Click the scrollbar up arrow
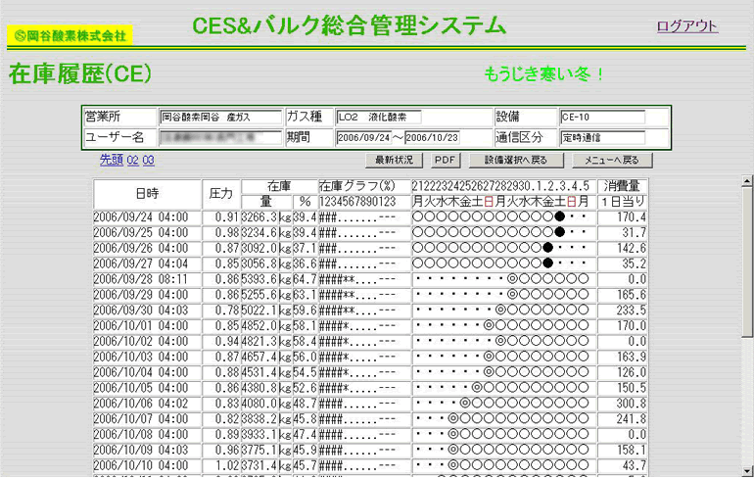This screenshot has width=754, height=479. [747, 181]
